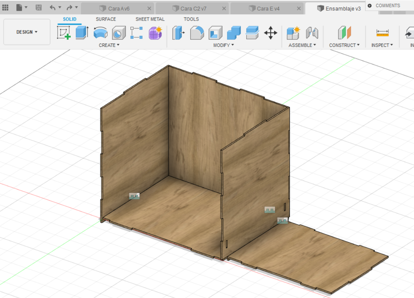Screen dimensions: 414x298
Task: Start a new sketch with Create Sketch
Action: [x=64, y=33]
